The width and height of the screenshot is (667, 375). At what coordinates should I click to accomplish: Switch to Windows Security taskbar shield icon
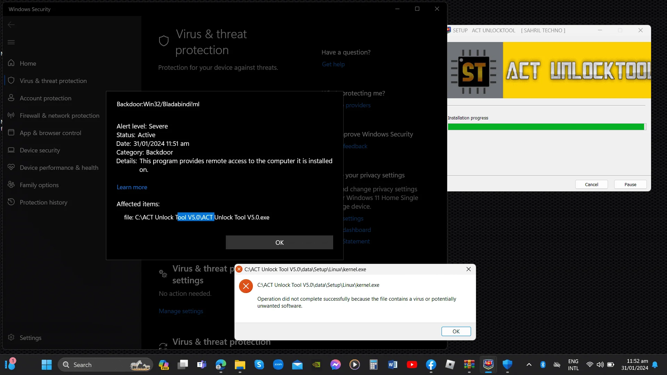(x=508, y=365)
